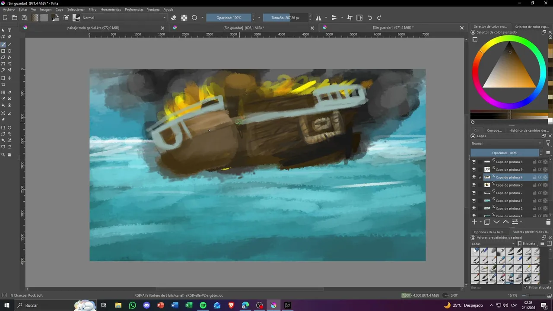Open the Etiqueta tag options
Viewport: 553px width, 311px height.
(x=529, y=244)
